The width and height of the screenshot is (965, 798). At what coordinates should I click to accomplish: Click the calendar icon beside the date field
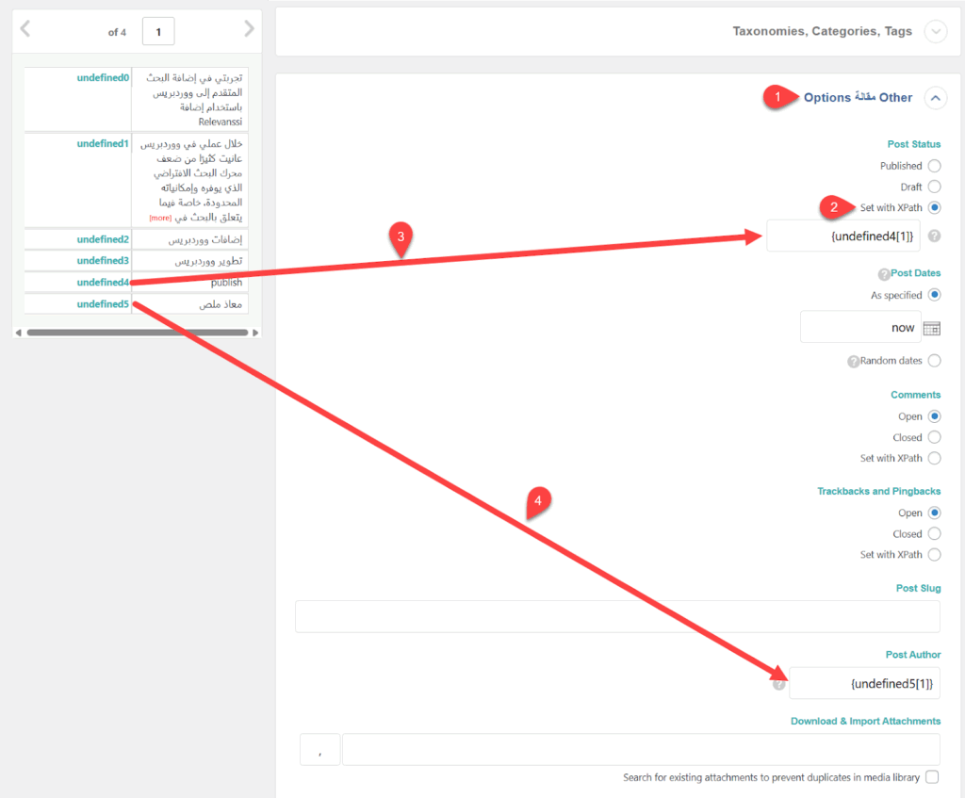(x=931, y=328)
